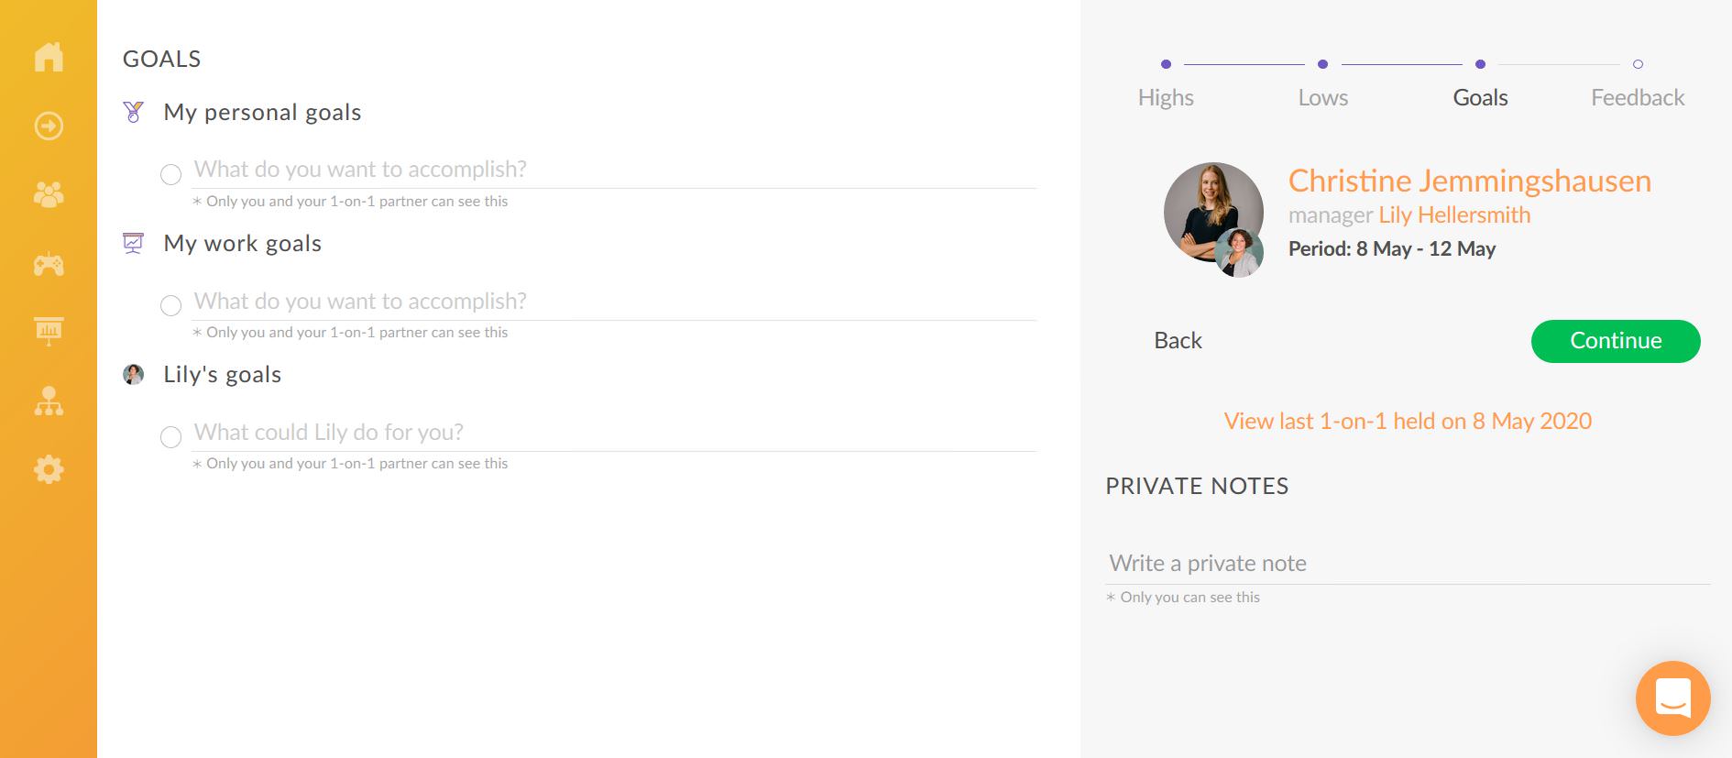Image resolution: width=1732 pixels, height=758 pixels.
Task: Click the arrow-in-circle sidebar icon
Action: point(49,126)
